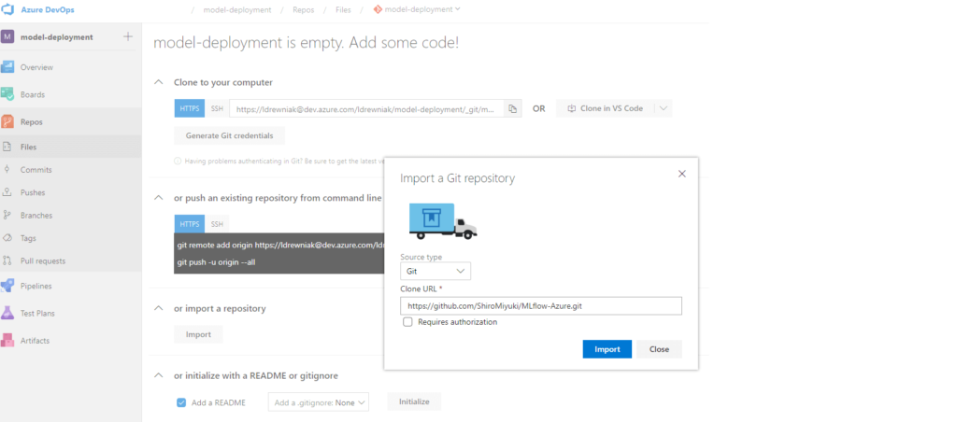Open the Clone in VS Code options arrow
Image resolution: width=957 pixels, height=422 pixels.
(664, 108)
